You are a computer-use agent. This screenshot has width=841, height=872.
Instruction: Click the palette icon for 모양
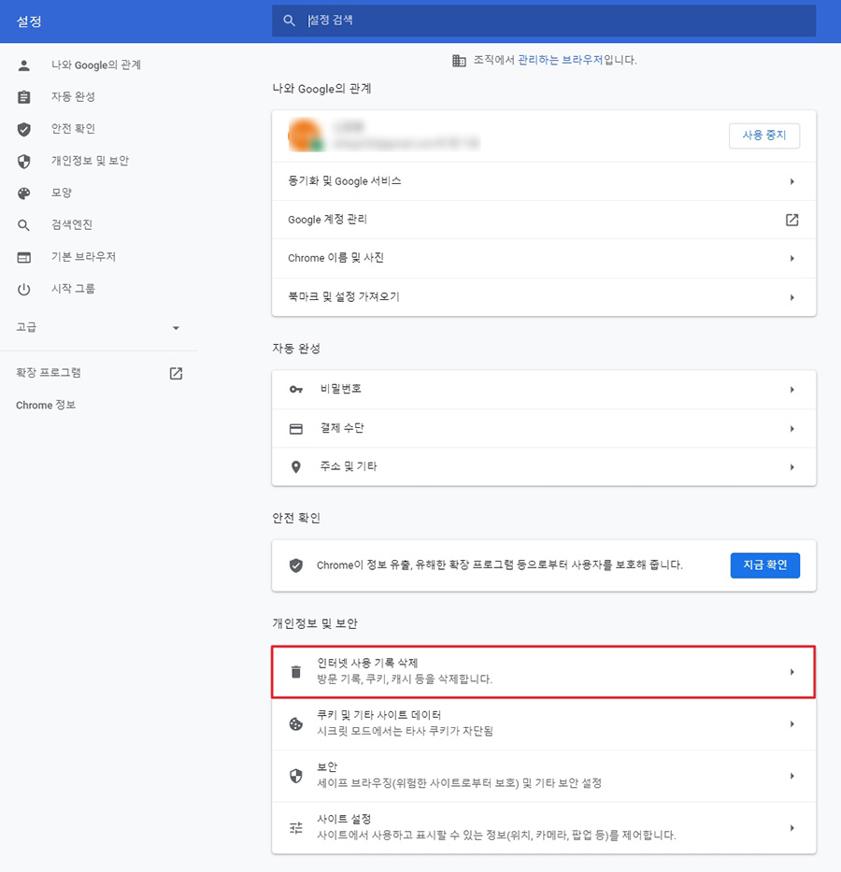[x=24, y=193]
